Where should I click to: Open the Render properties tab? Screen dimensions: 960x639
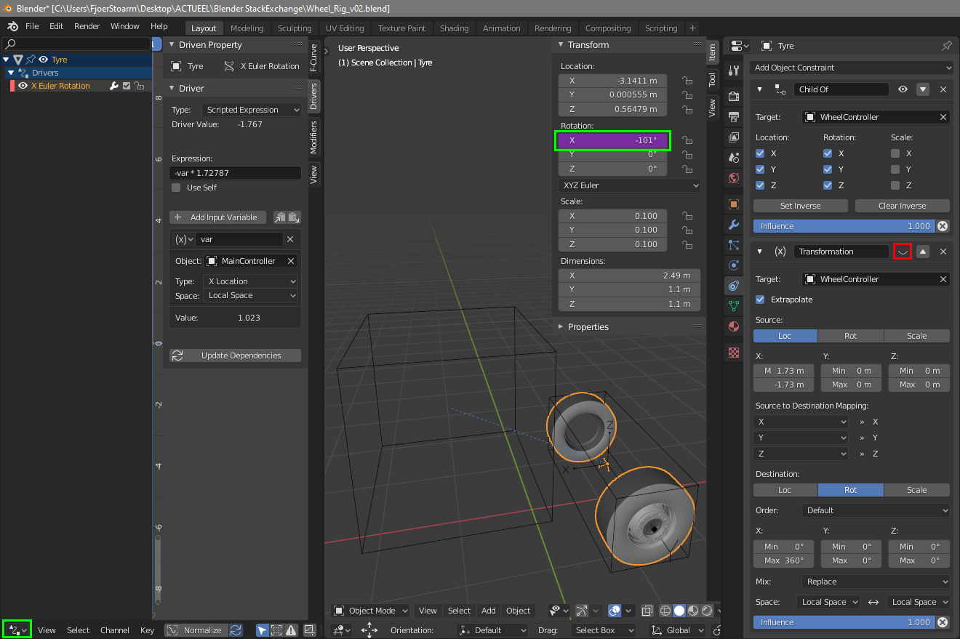(x=733, y=97)
